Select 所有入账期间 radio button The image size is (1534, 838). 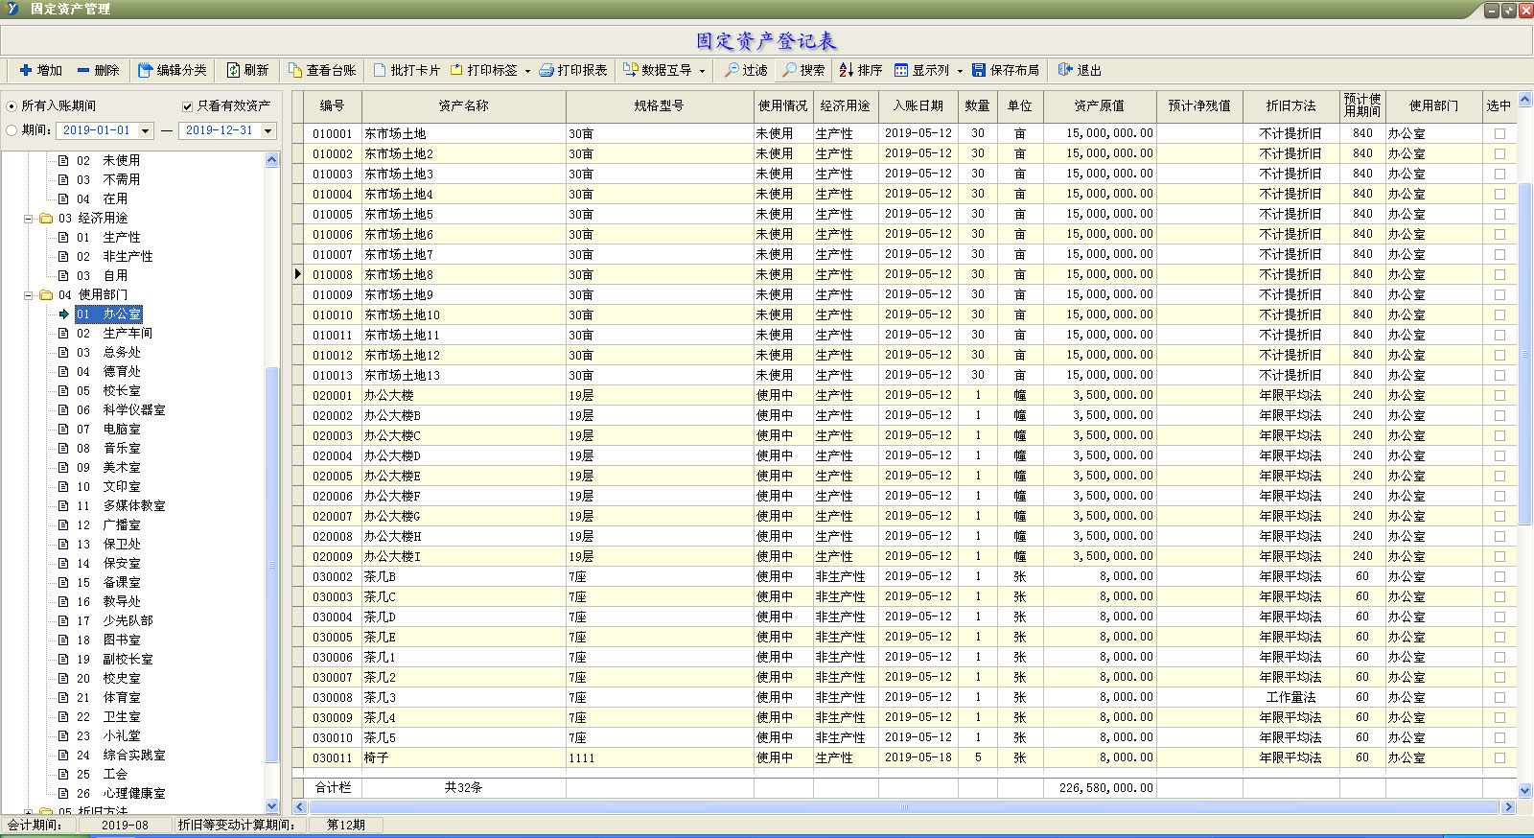(x=12, y=105)
